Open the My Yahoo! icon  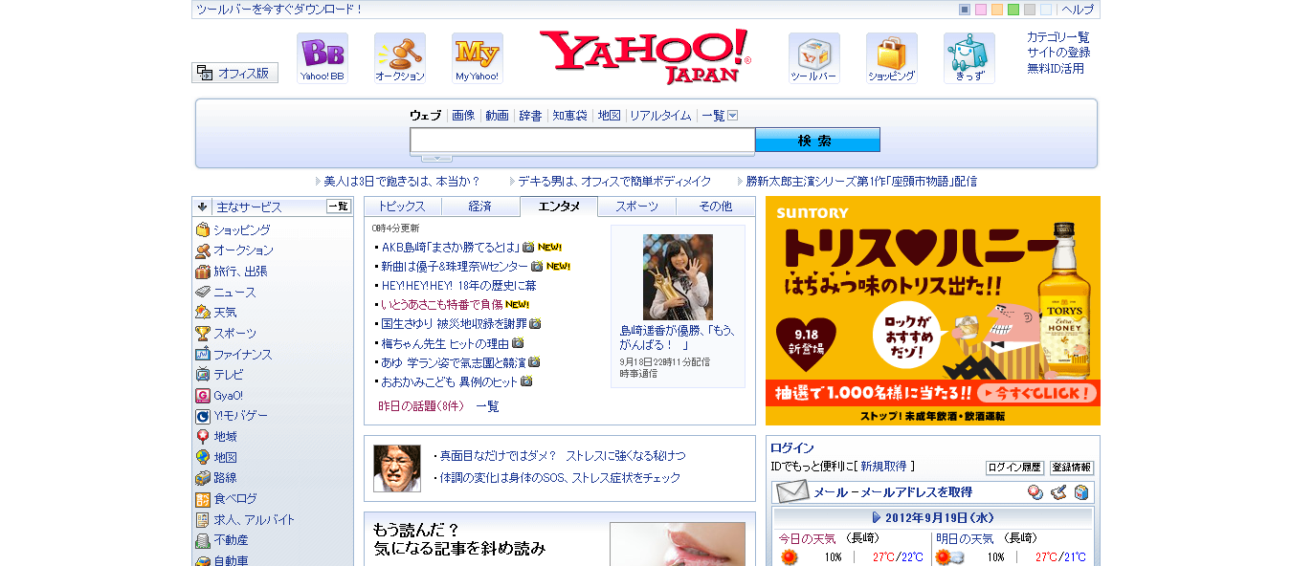(x=478, y=58)
